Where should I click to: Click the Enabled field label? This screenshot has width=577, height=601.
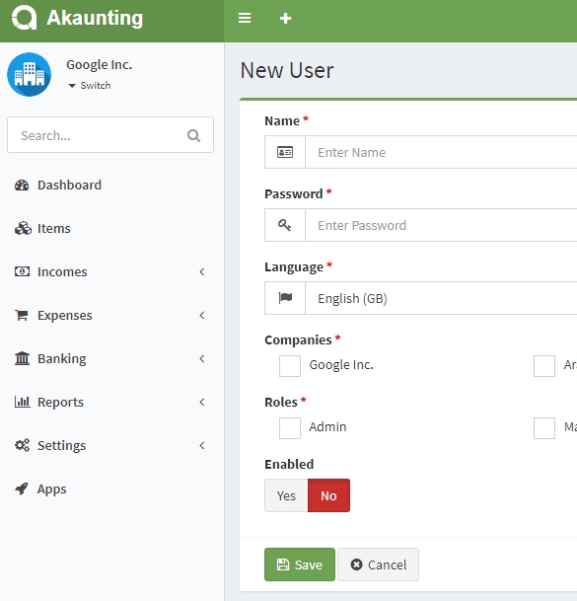click(289, 464)
